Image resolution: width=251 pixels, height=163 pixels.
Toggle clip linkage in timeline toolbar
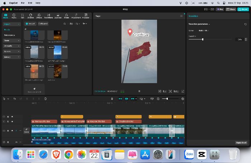(133, 99)
